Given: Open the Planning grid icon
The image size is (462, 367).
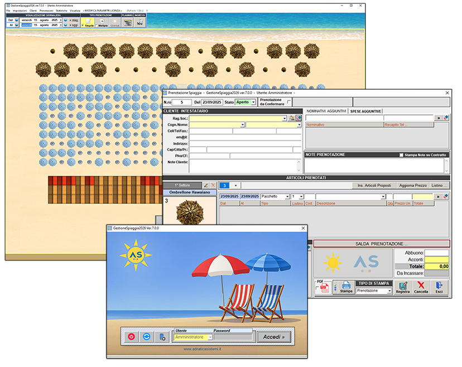Looking at the screenshot, I should (128, 22).
